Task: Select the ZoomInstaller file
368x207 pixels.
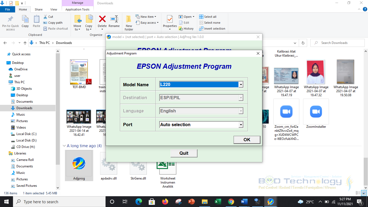Action: pos(316,114)
